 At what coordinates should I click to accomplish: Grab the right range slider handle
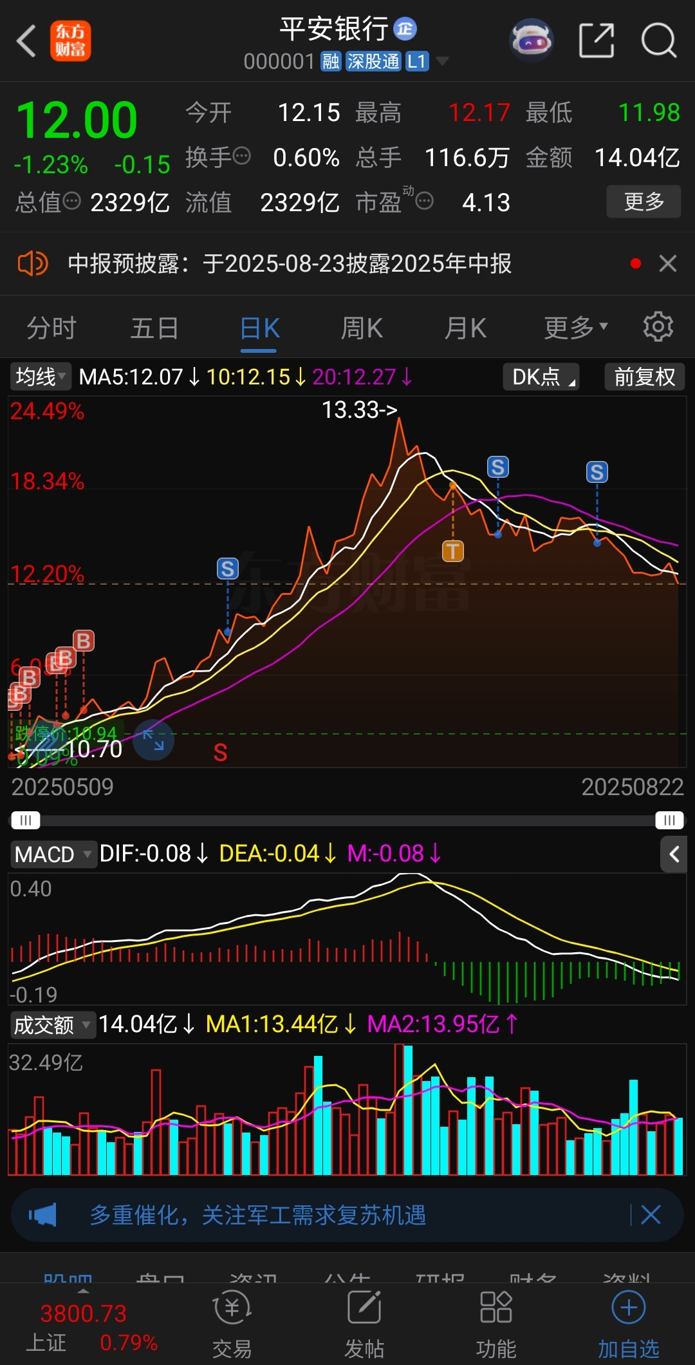[x=669, y=820]
